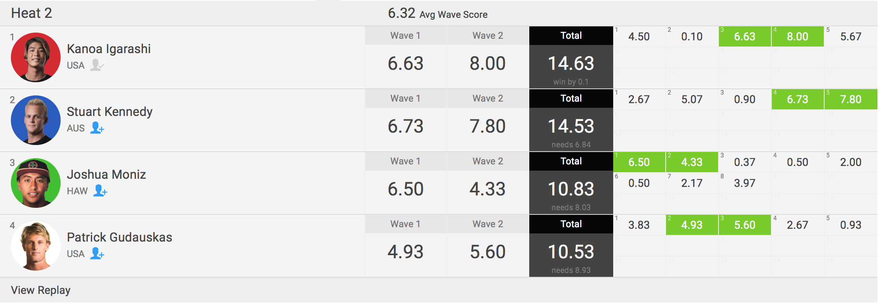
Task: Follow Patrick Gudauskas via the add-person icon
Action: pyautogui.click(x=97, y=253)
